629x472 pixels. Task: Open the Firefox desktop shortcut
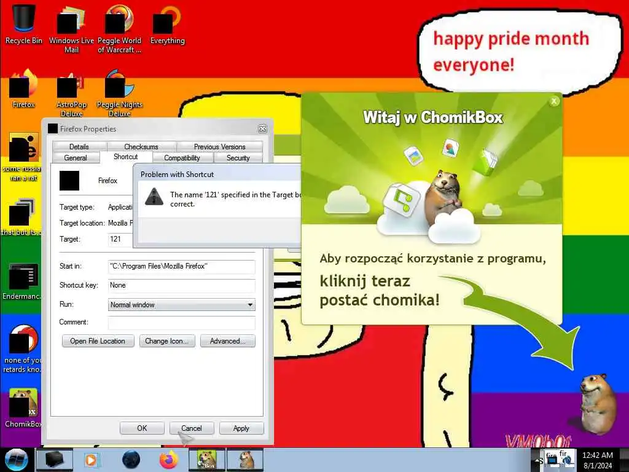point(24,88)
